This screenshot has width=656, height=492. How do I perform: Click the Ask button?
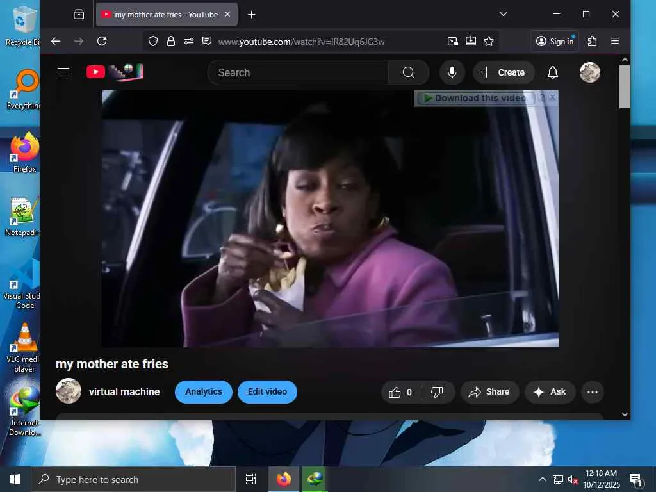(x=550, y=392)
